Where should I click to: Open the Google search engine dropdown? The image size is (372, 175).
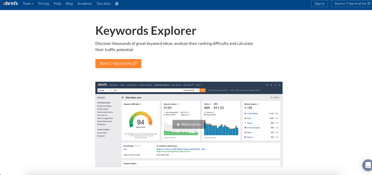105,90
